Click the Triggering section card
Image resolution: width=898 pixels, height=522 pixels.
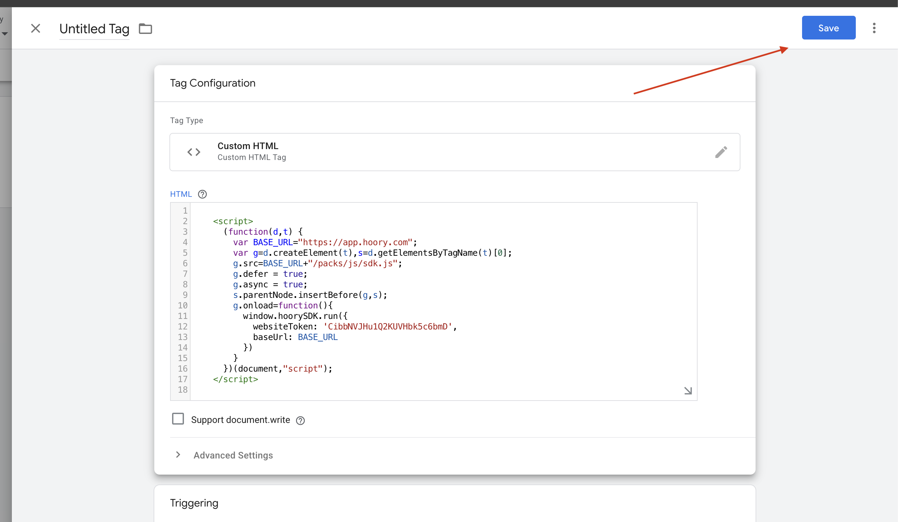pyautogui.click(x=455, y=503)
